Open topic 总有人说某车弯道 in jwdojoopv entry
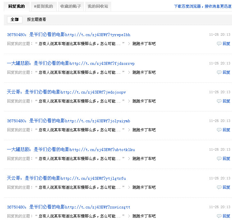 coord(80,101)
